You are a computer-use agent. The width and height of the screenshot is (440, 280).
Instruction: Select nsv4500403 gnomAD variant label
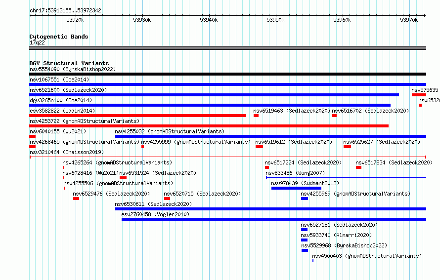[367, 256]
